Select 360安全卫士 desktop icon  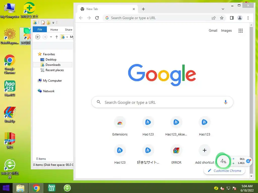(x=29, y=10)
